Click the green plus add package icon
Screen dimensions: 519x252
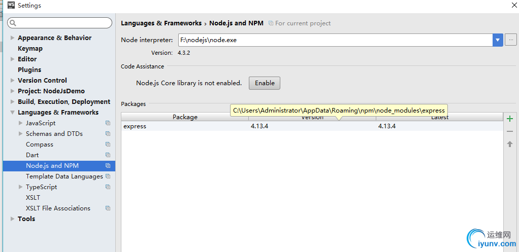(x=510, y=119)
